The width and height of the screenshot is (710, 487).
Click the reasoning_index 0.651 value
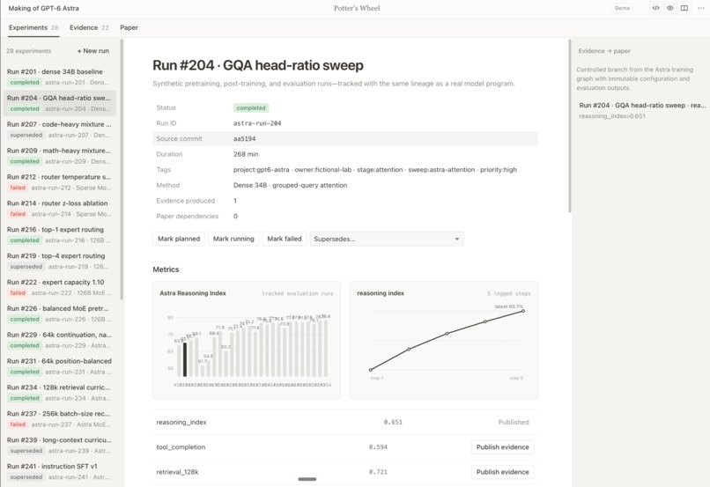tap(393, 422)
